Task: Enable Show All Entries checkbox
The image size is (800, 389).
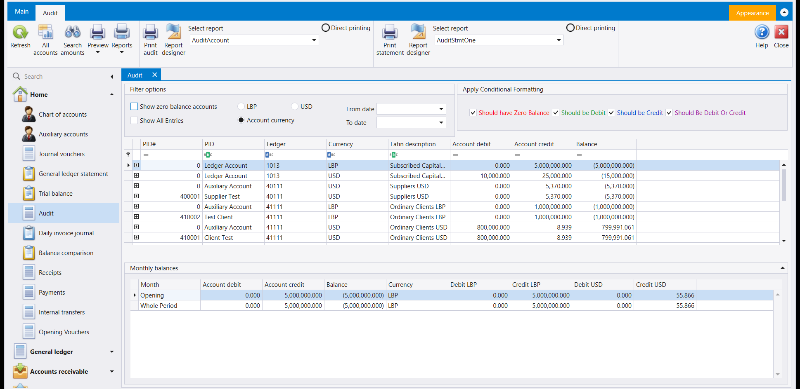Action: (x=134, y=120)
